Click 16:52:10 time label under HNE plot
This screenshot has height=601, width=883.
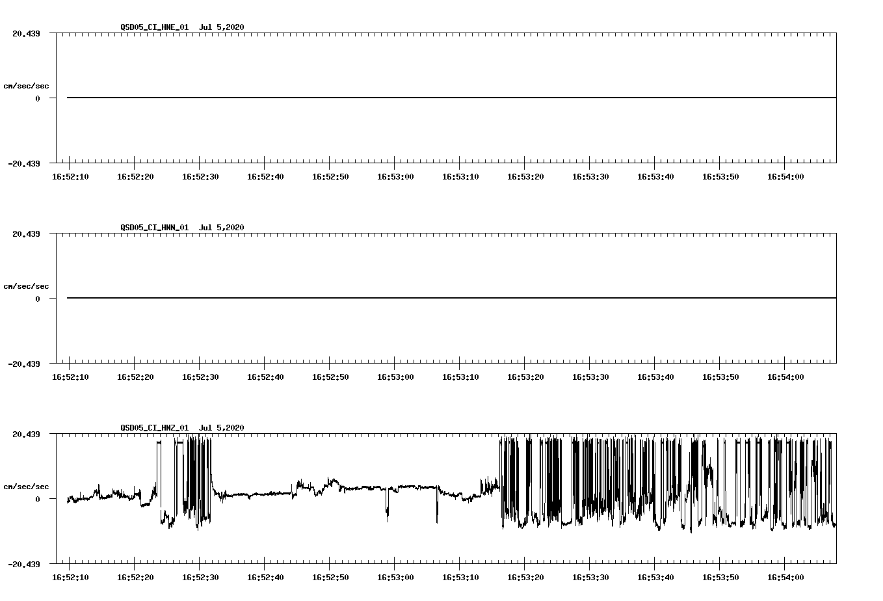point(70,176)
